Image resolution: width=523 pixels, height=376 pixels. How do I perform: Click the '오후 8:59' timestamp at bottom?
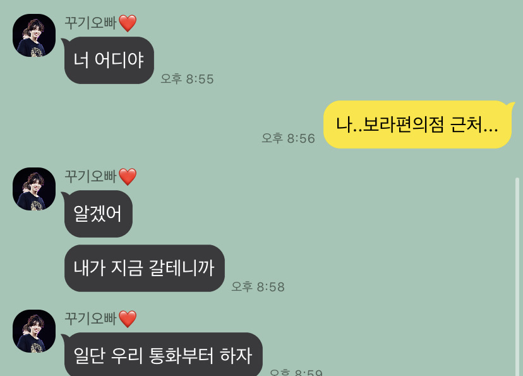pyautogui.click(x=296, y=372)
